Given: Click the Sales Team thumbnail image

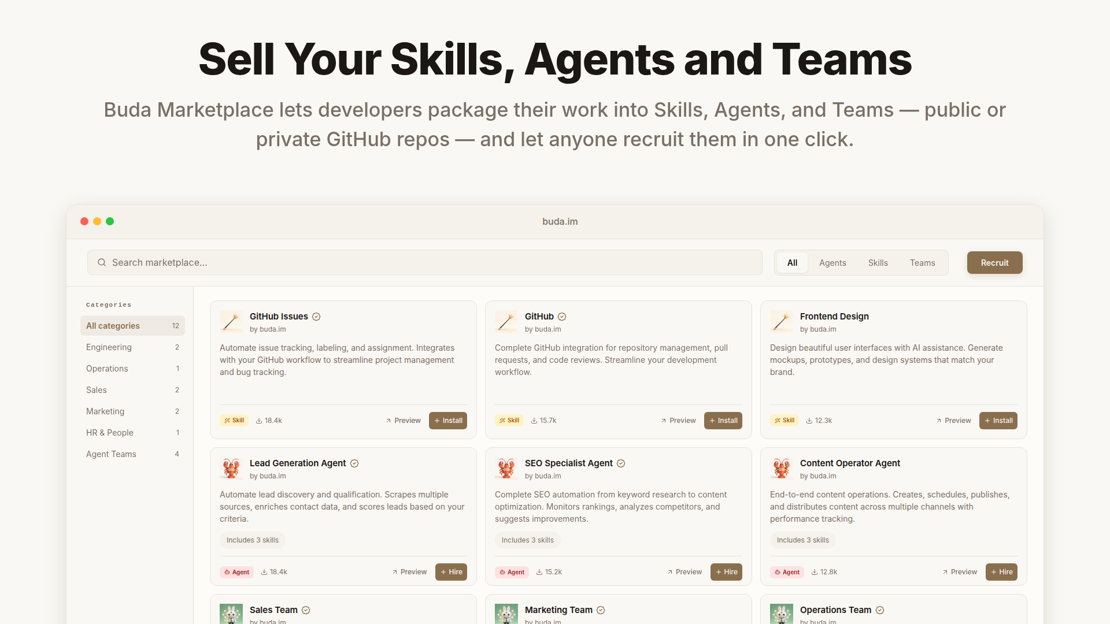Looking at the screenshot, I should pos(231,614).
